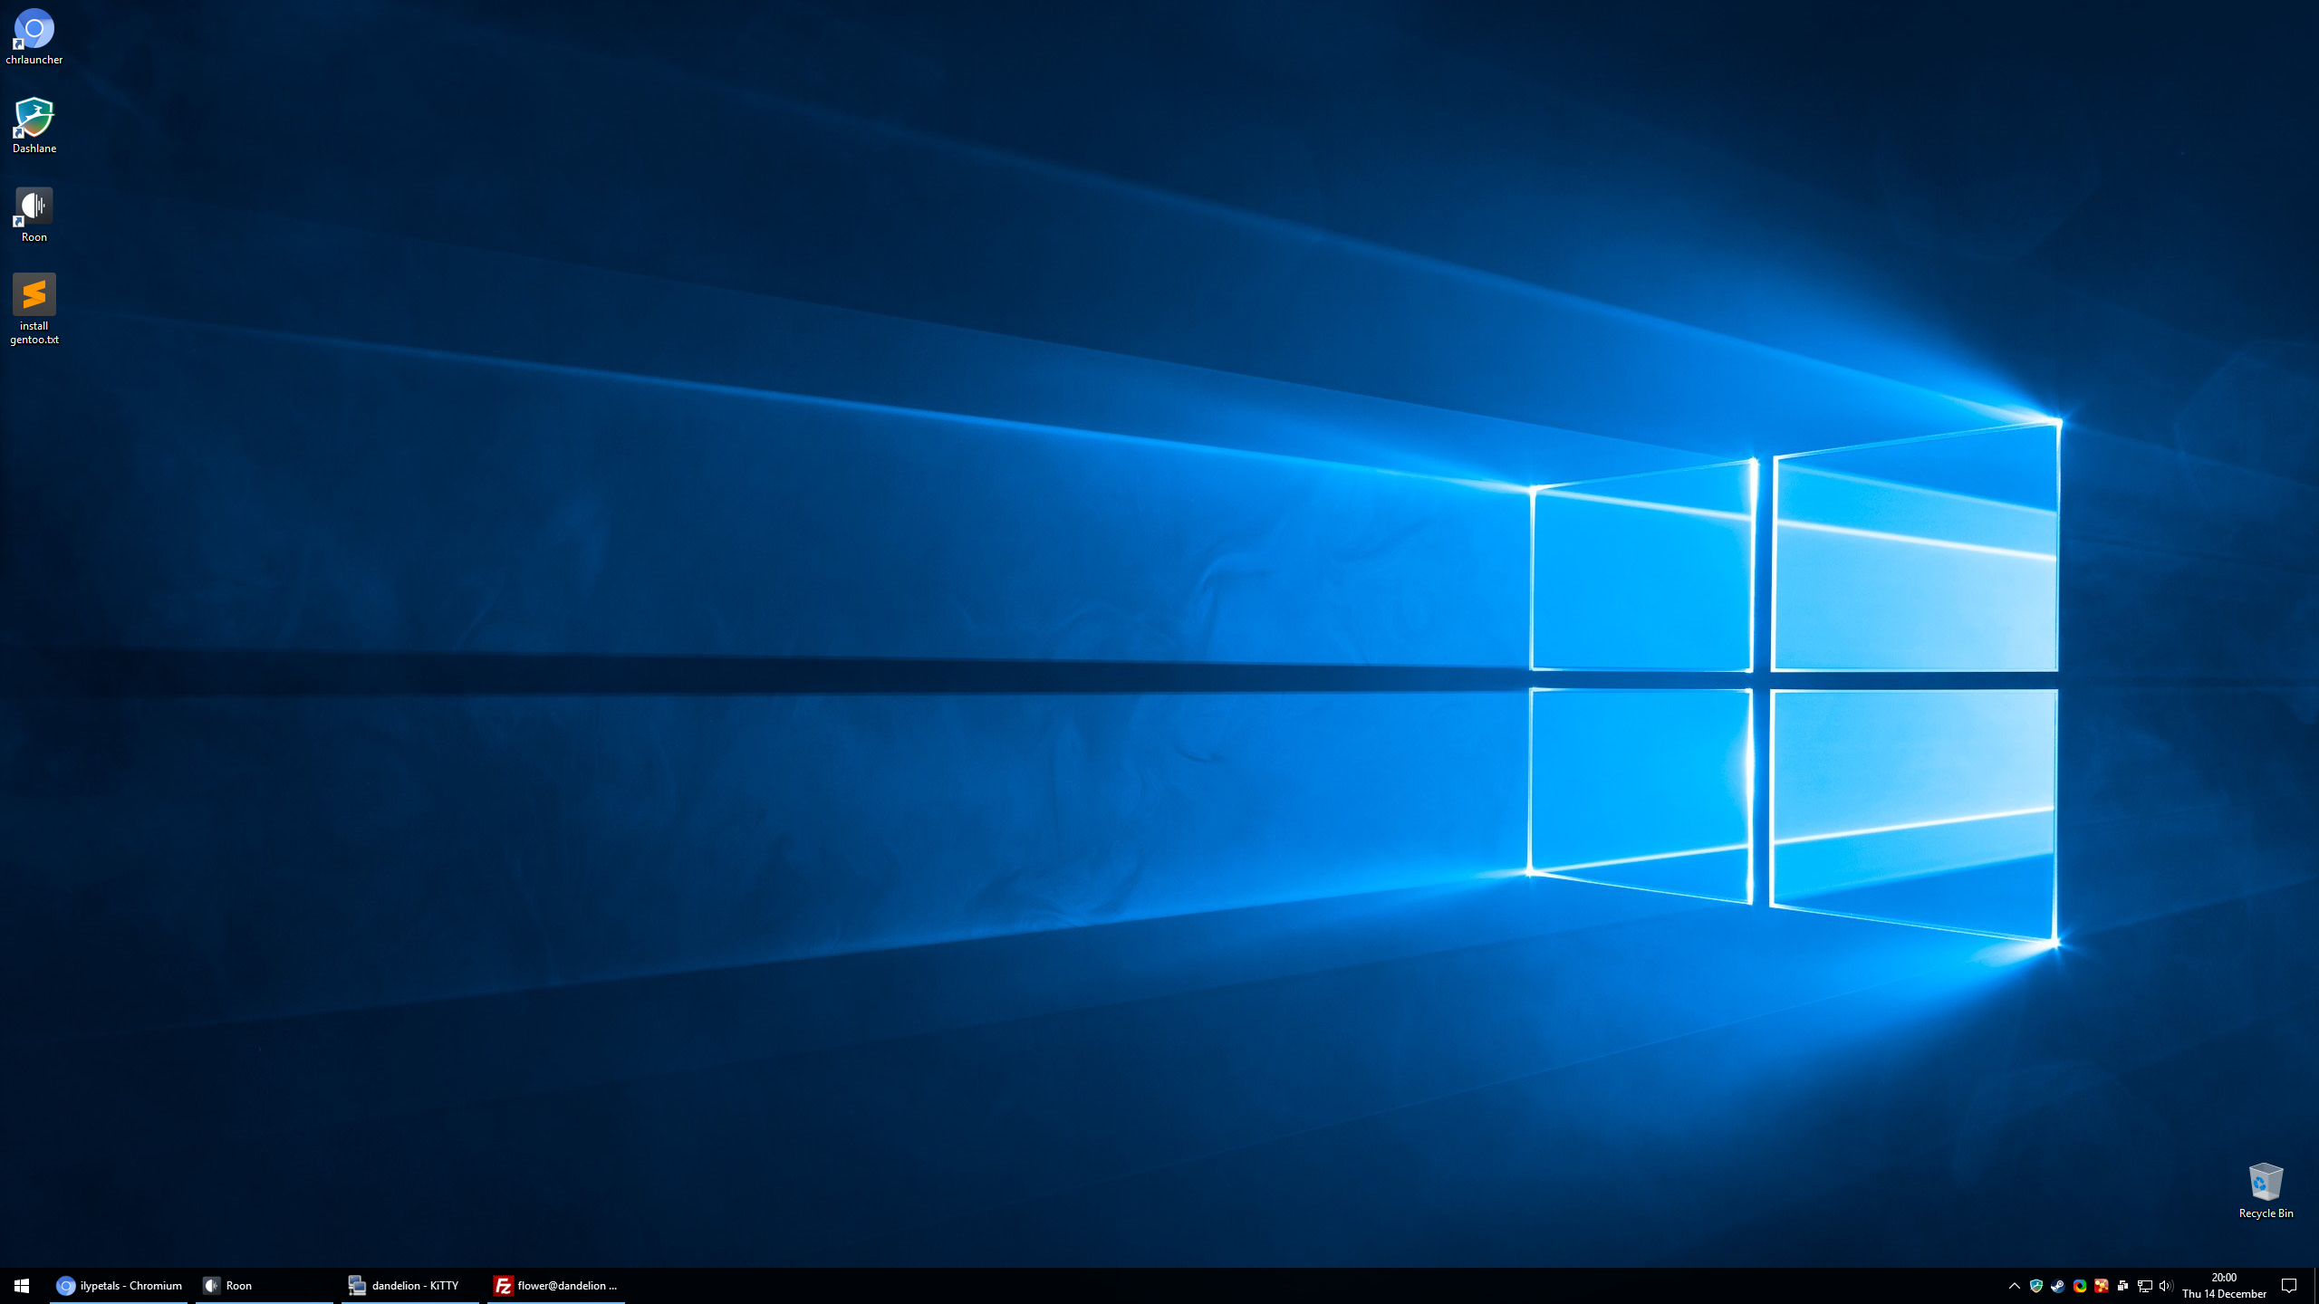Expand the hidden tray icons chevron
Image resolution: width=2319 pixels, height=1304 pixels.
[x=2015, y=1286]
